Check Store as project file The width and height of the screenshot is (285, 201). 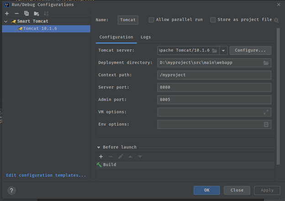[213, 20]
